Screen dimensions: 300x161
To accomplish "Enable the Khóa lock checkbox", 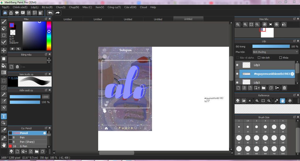I will [280, 58].
